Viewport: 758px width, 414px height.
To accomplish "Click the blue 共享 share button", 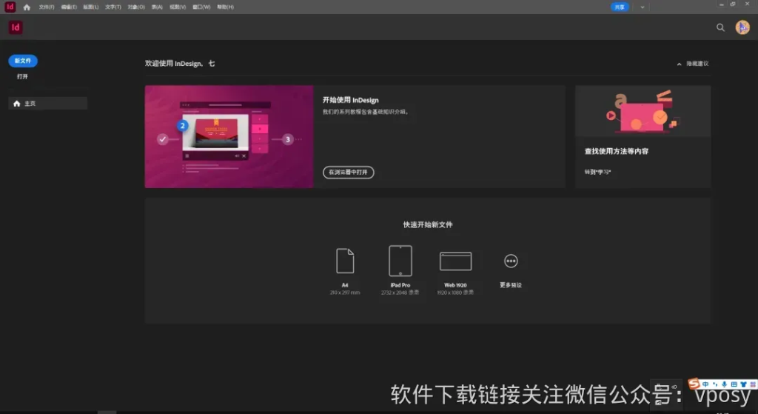I will [x=620, y=7].
